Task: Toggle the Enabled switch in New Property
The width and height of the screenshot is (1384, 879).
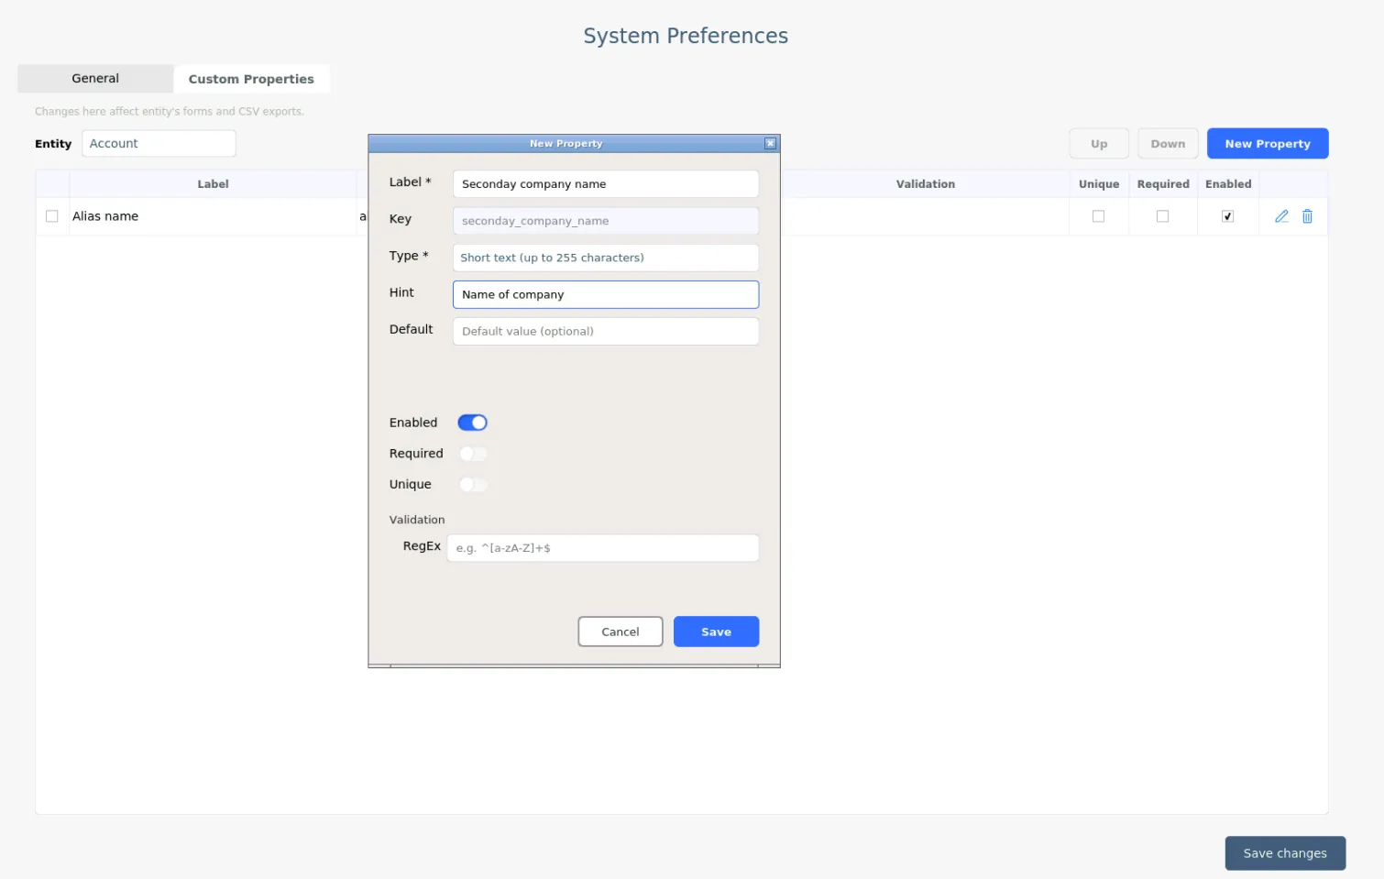Action: 472,423
